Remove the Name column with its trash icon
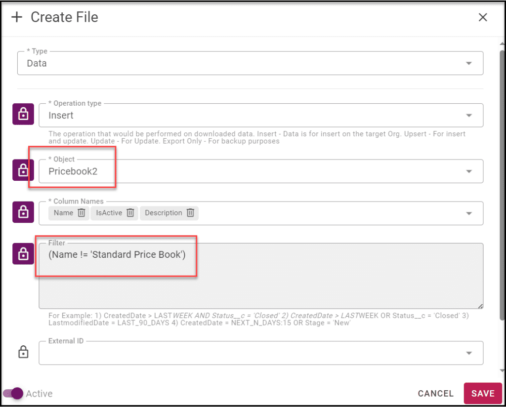 [x=82, y=213]
